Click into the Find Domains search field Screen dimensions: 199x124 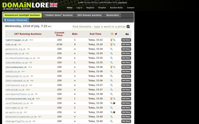click(x=99, y=27)
